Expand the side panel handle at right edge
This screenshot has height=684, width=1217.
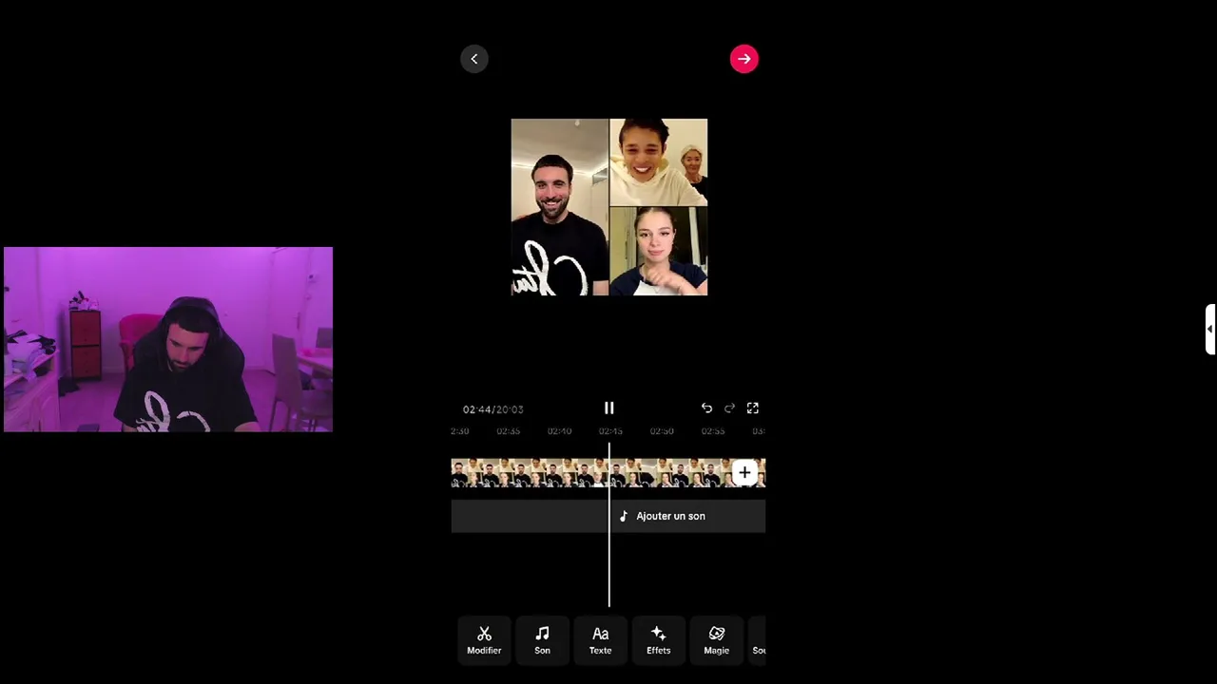[1210, 330]
